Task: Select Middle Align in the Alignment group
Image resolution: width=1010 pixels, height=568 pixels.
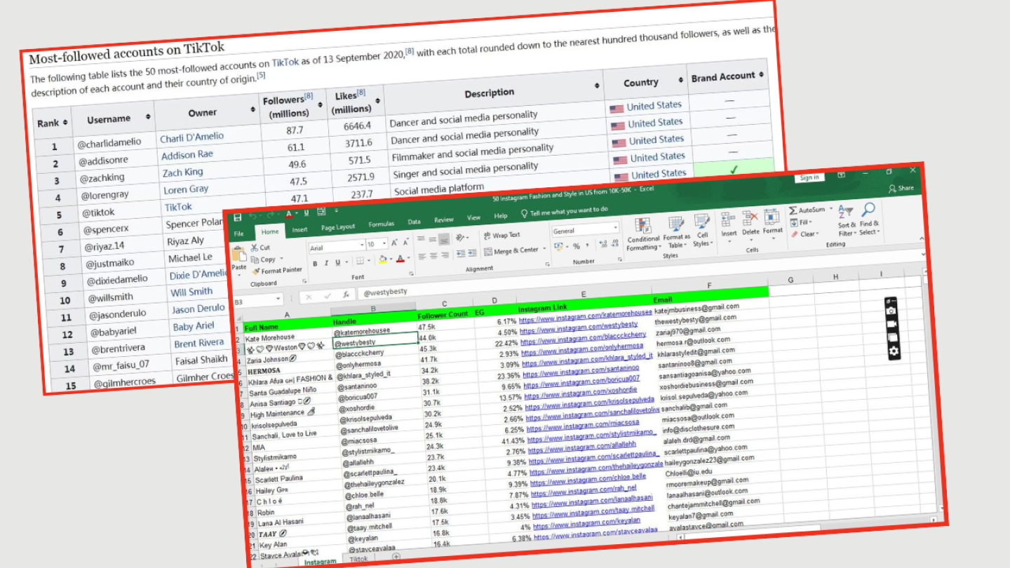Action: [x=433, y=239]
